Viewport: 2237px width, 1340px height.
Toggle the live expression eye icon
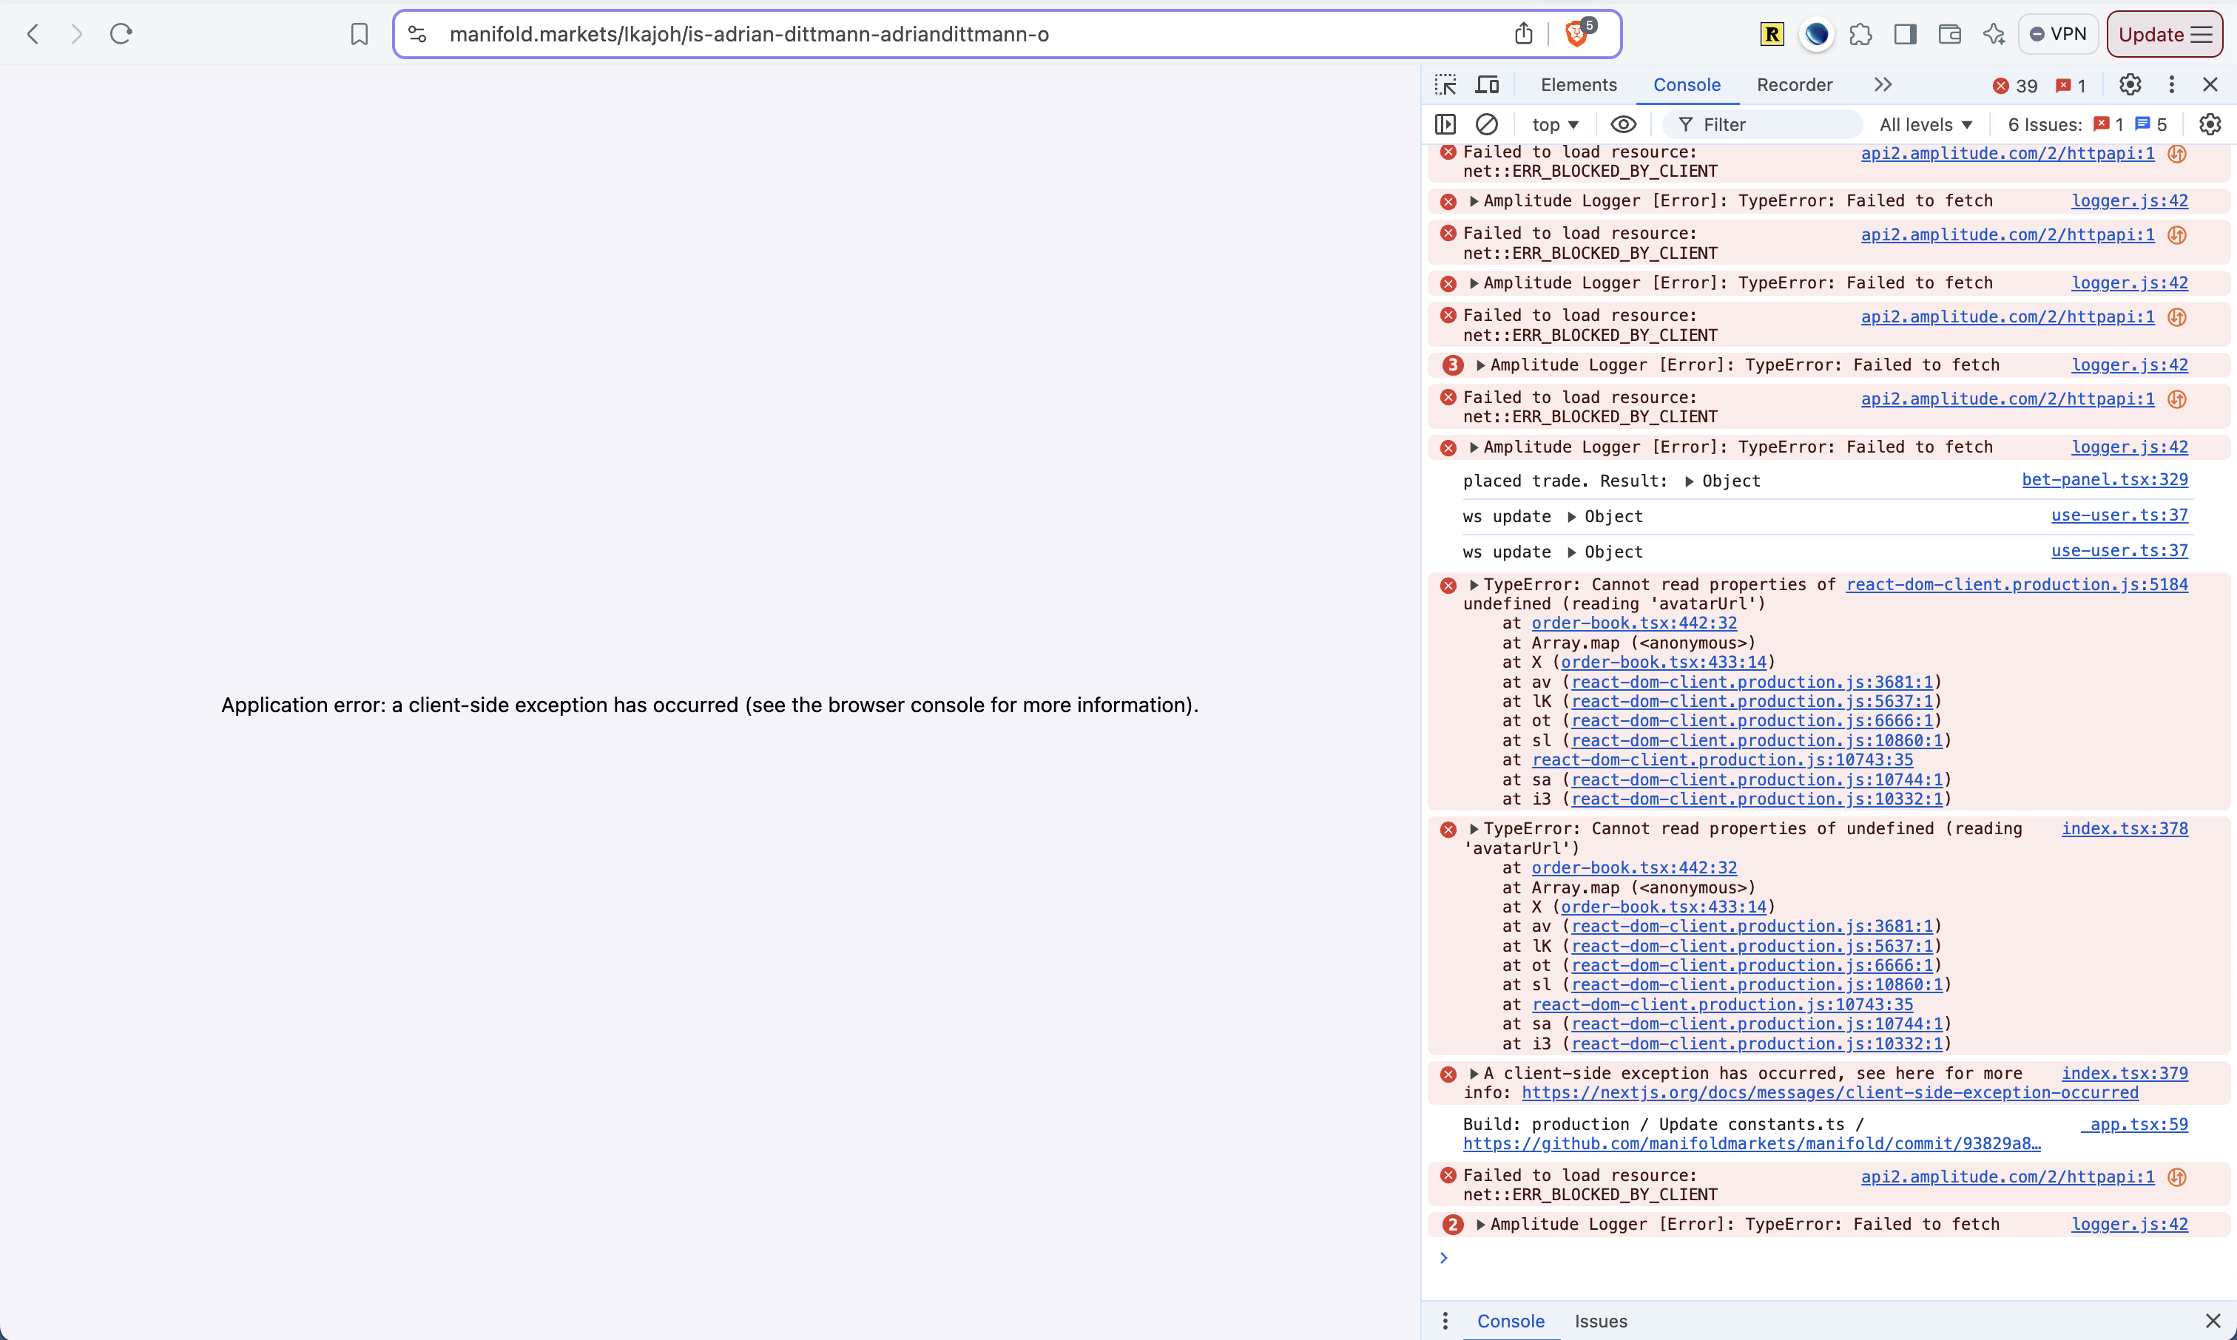click(x=1623, y=125)
